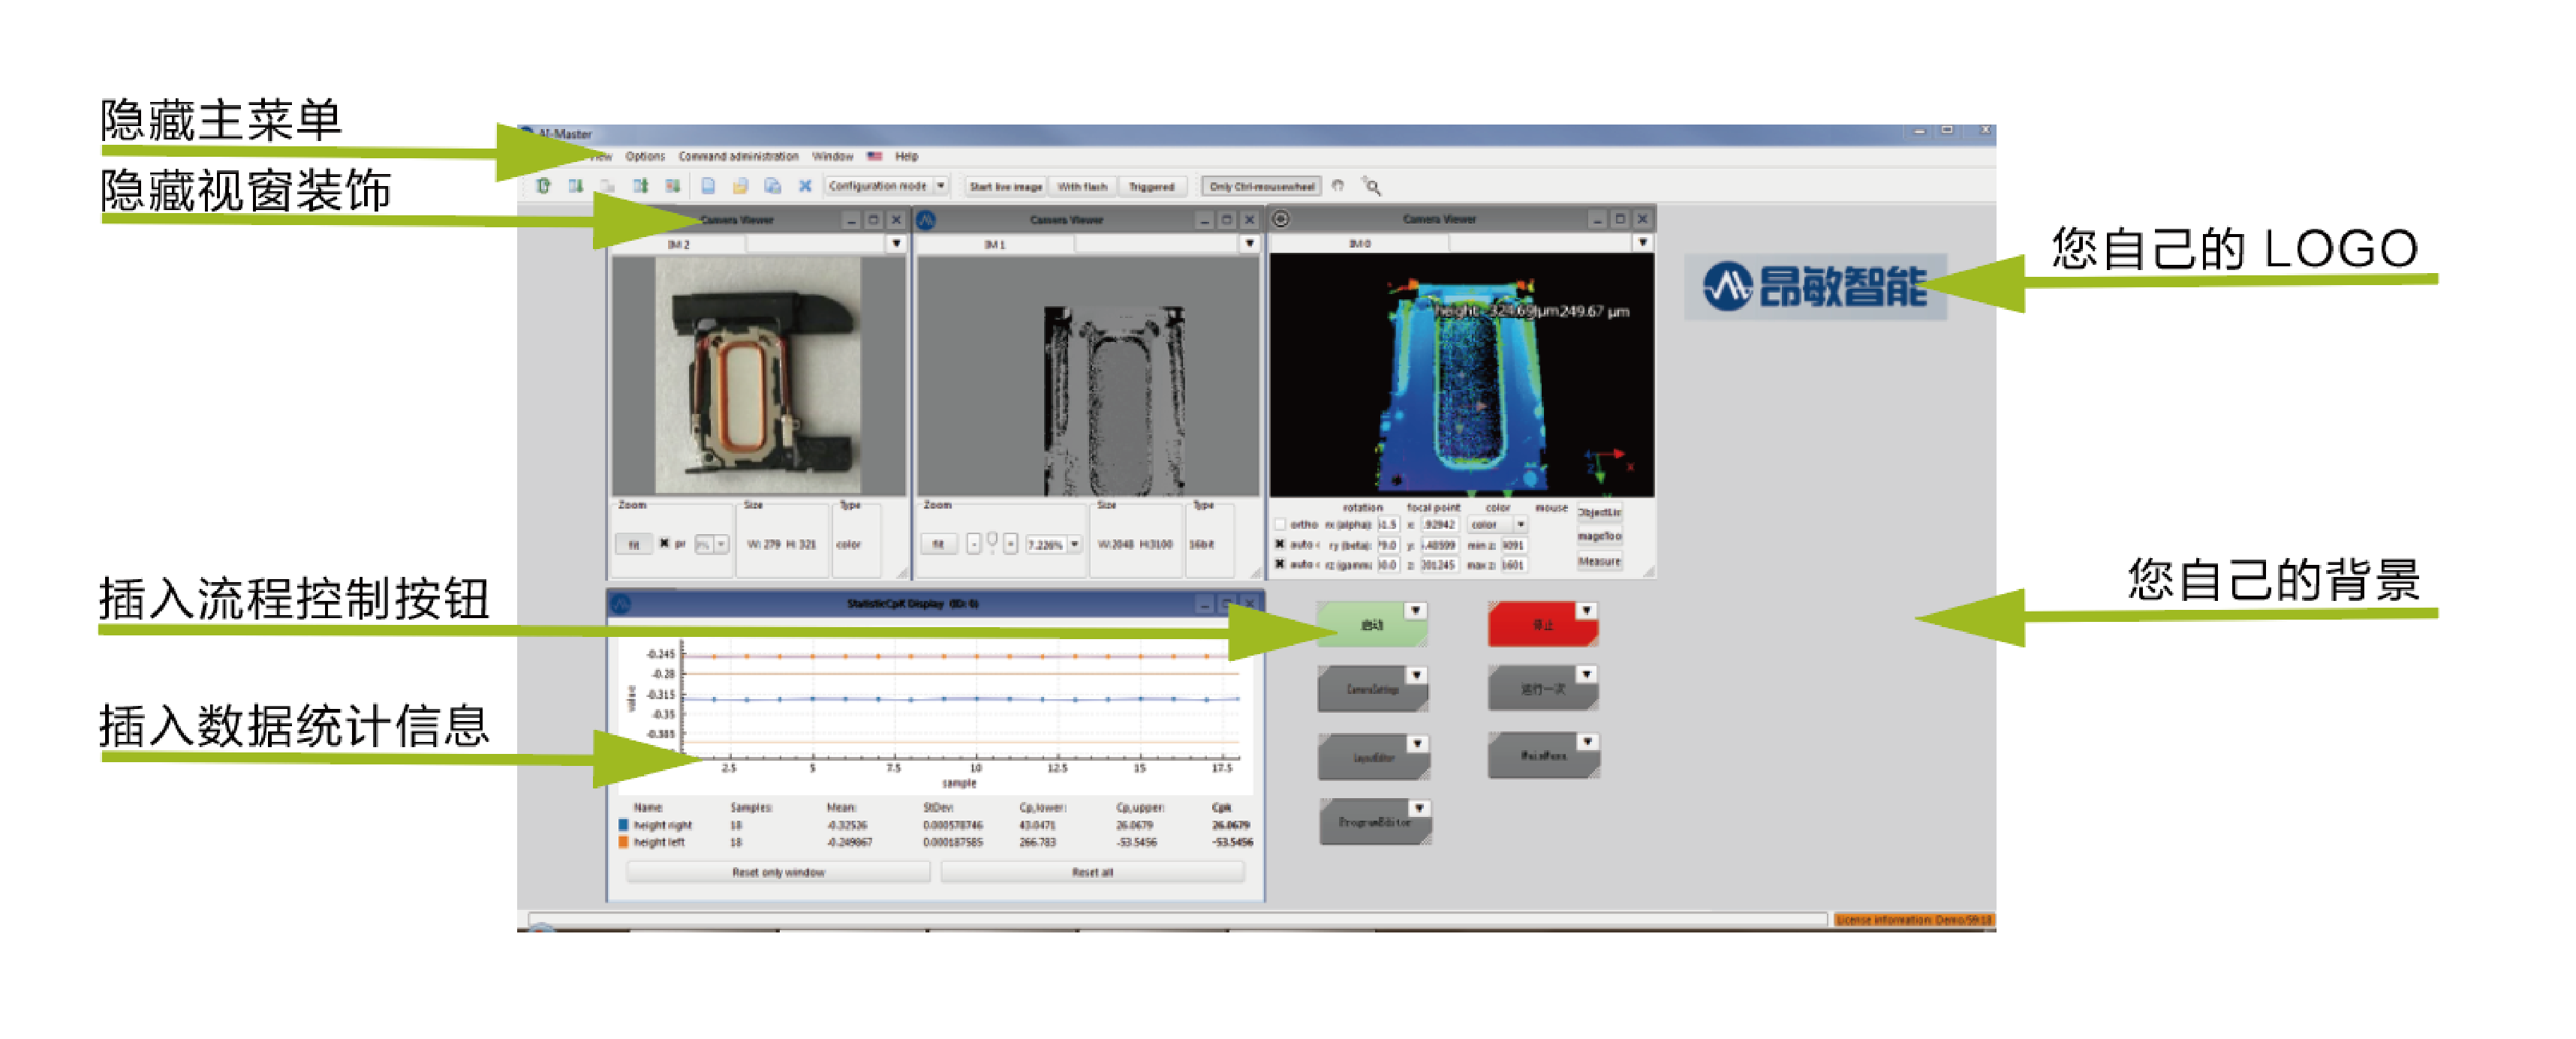Open the IM 0 viewer image dropdown arrow
This screenshot has height=1039, width=2576.
[x=1642, y=242]
